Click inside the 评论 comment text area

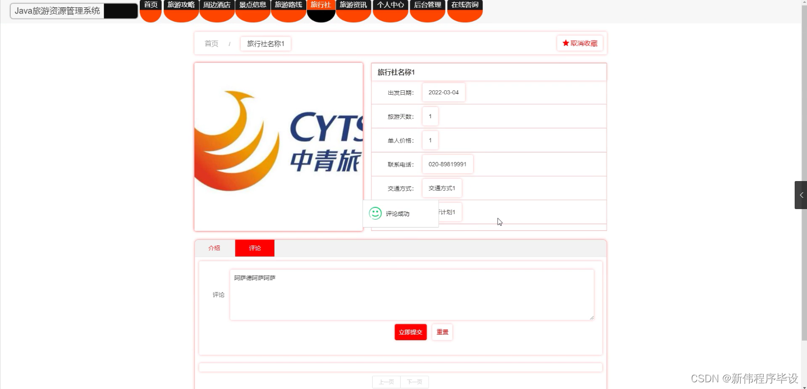click(411, 294)
